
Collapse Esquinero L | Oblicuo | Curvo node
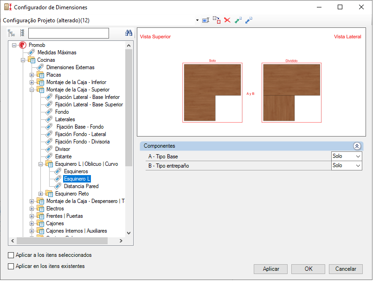click(x=40, y=164)
